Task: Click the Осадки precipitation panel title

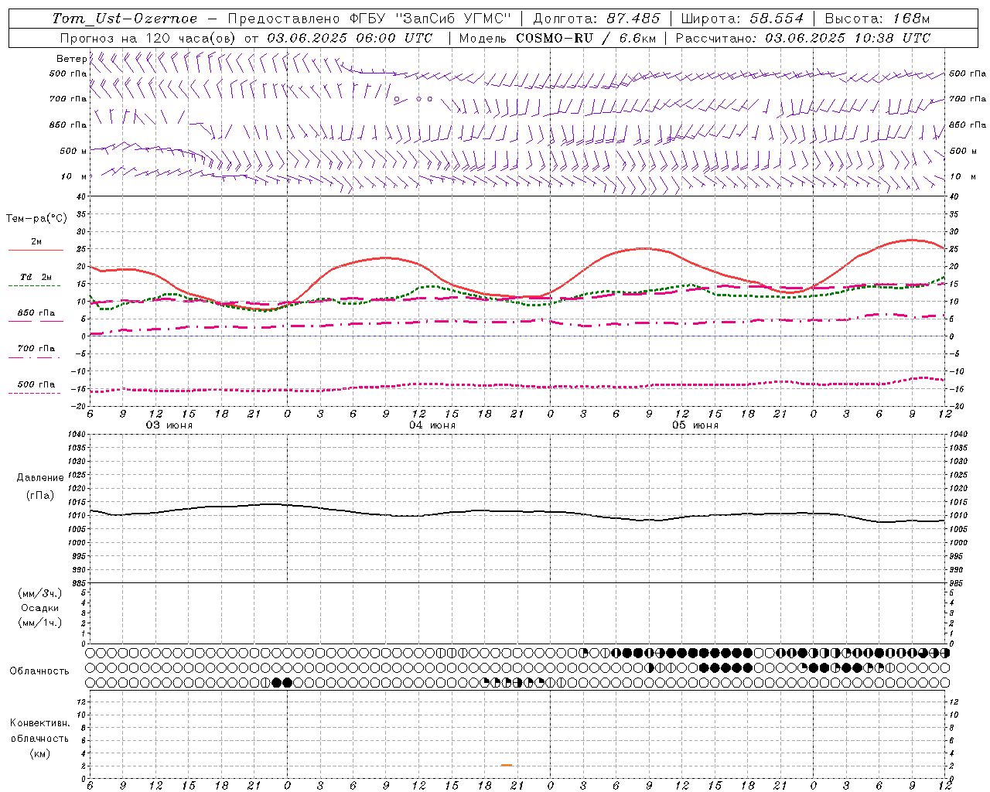Action: [40, 608]
